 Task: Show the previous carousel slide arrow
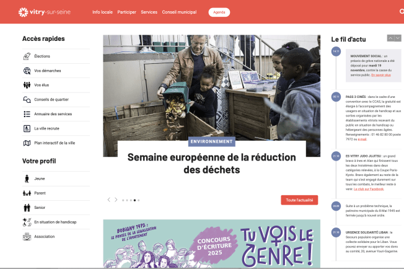tap(109, 200)
